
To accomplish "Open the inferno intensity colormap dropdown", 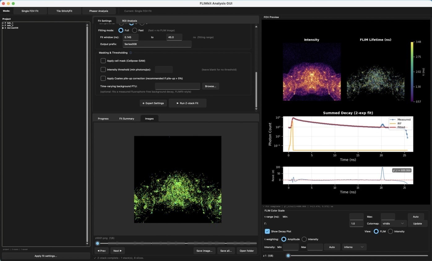I will click(x=354, y=247).
